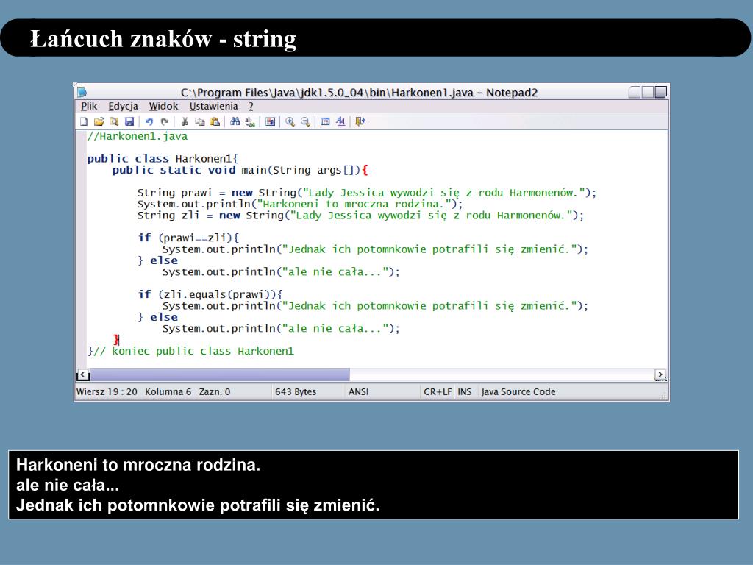Exit Notepad2 via the door icon
This screenshot has width=753, height=565.
(x=360, y=121)
